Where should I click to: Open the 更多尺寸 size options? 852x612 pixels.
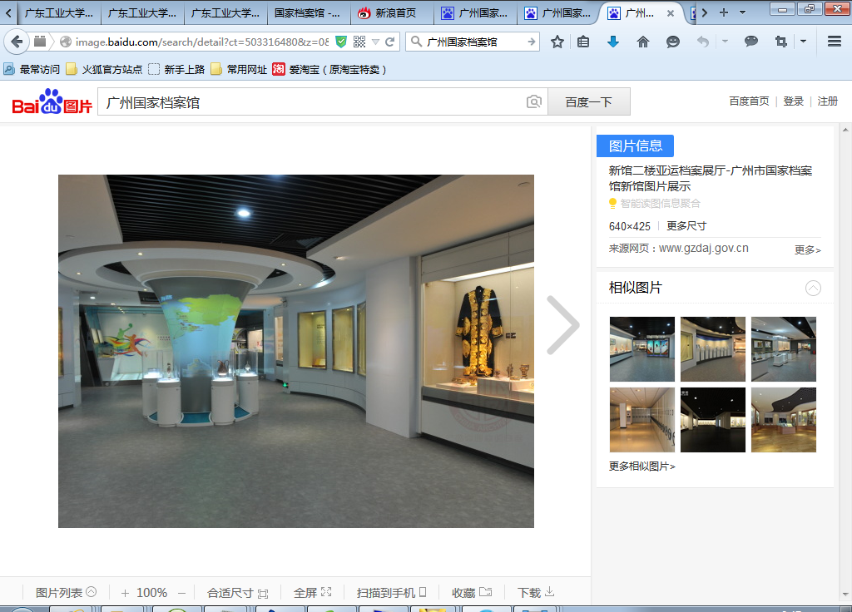tap(686, 226)
